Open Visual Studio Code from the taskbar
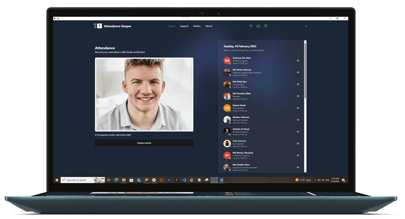 [x=184, y=180]
